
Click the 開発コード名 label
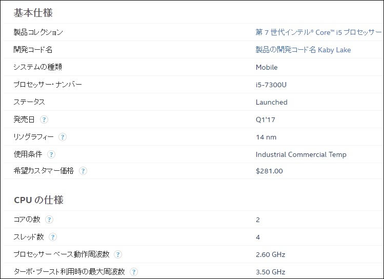33,50
